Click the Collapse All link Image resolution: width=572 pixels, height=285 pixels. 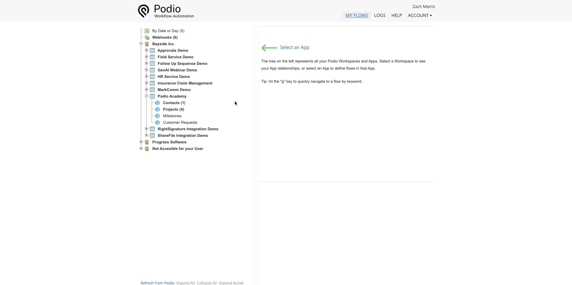[207, 283]
